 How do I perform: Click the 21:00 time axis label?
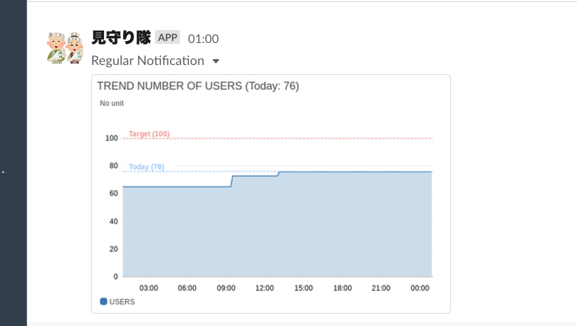pos(381,288)
